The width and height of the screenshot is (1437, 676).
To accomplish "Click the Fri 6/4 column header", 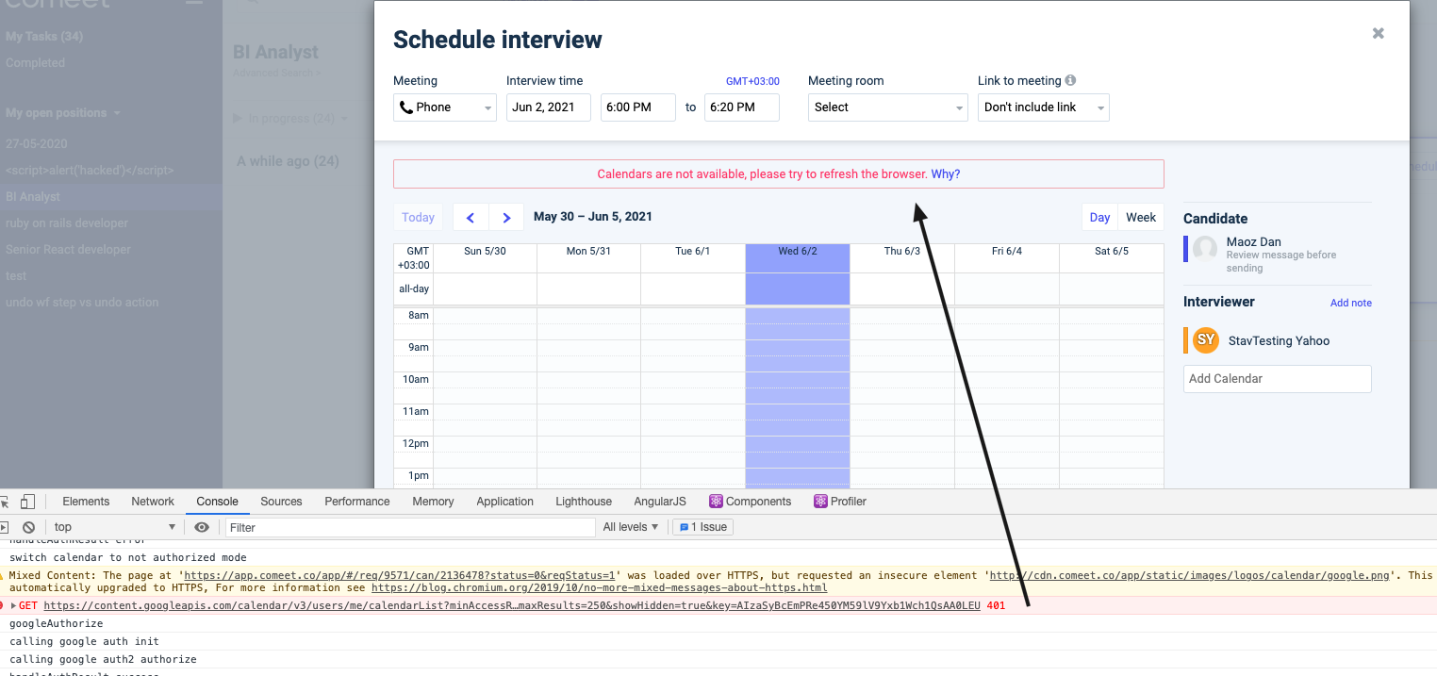I will pos(1007,252).
